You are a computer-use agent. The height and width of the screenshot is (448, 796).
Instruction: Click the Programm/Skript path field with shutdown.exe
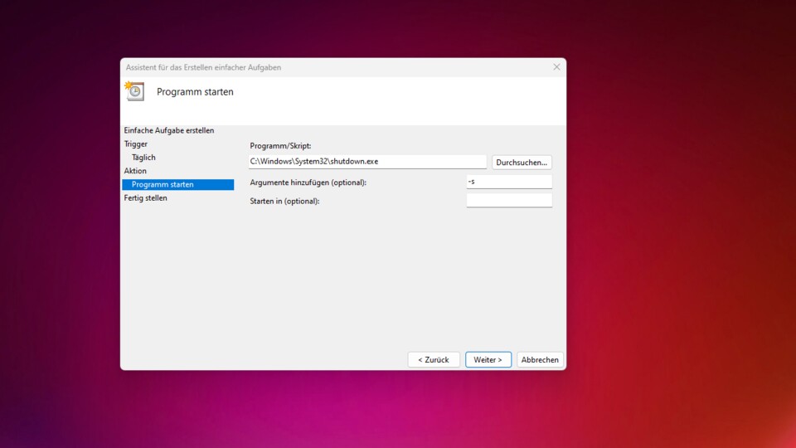point(367,162)
